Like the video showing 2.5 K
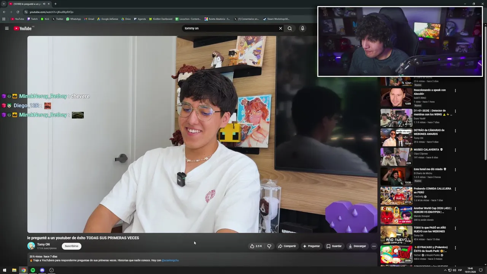Viewport: 487px width, 274px height. (x=256, y=246)
